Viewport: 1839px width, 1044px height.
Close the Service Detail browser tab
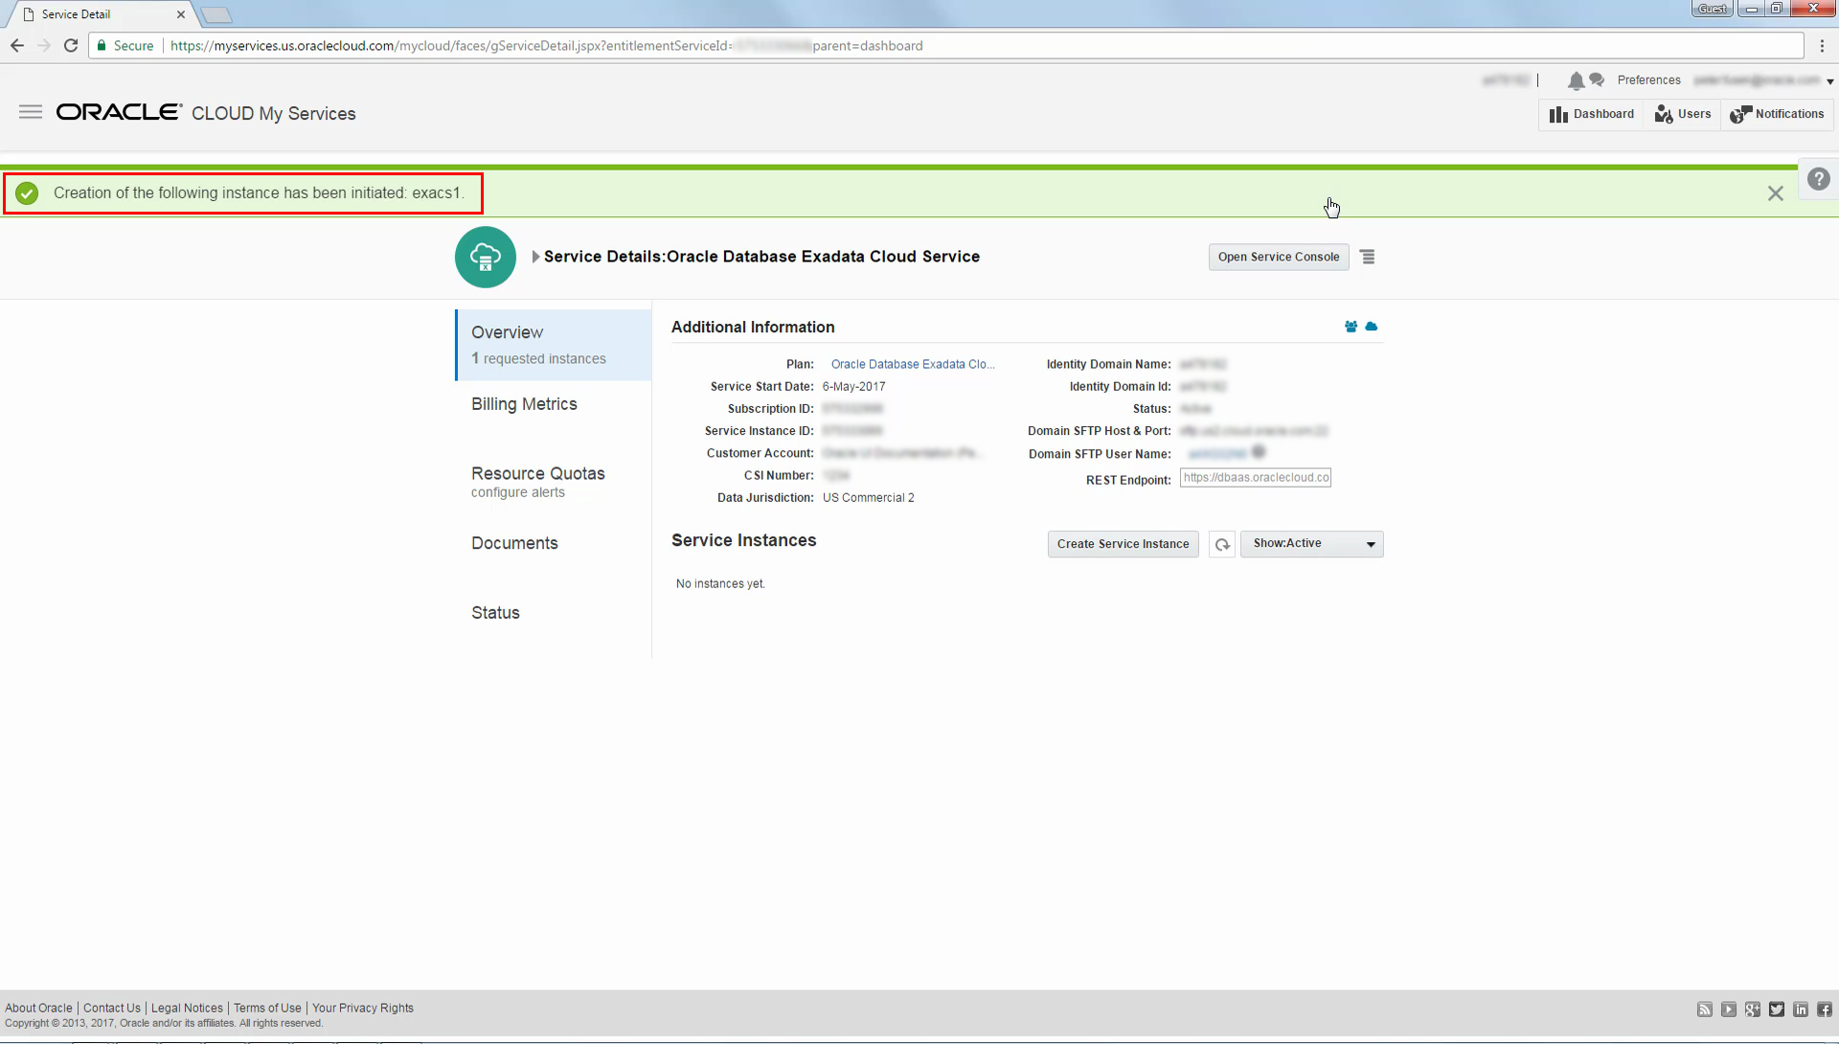pyautogui.click(x=181, y=14)
